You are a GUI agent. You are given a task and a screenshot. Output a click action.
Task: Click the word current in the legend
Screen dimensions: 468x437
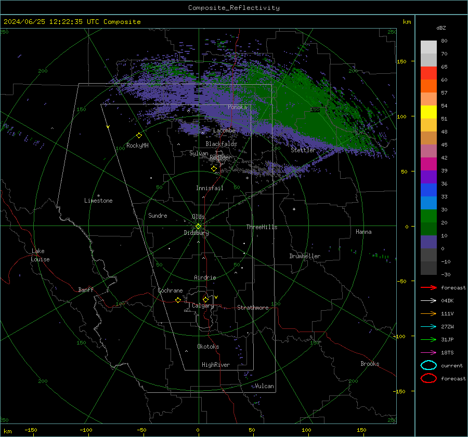coord(452,366)
